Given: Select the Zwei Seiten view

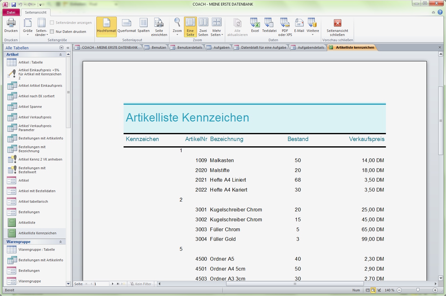Looking at the screenshot, I should click(x=203, y=26).
